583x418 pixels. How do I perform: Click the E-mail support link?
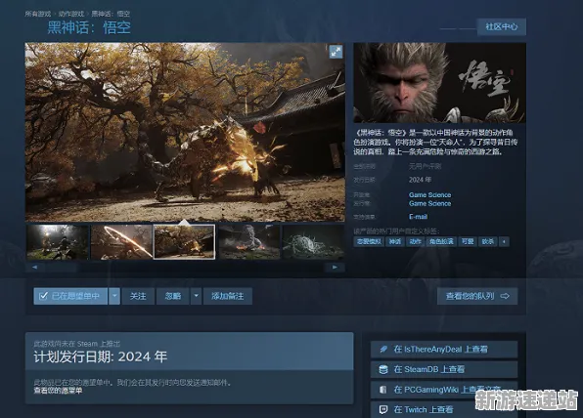point(418,217)
